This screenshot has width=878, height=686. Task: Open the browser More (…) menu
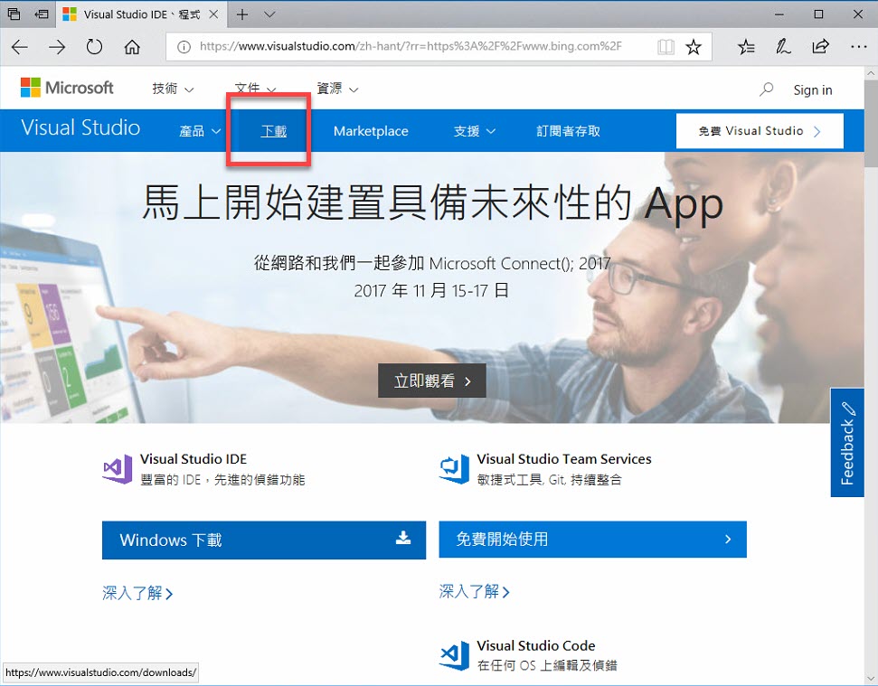(x=858, y=47)
